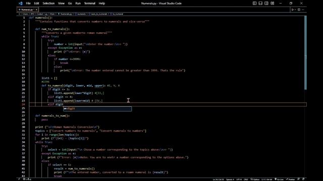Select the 'digit' autocomplete suggestion
This screenshot has width=323, height=181.
(97, 109)
